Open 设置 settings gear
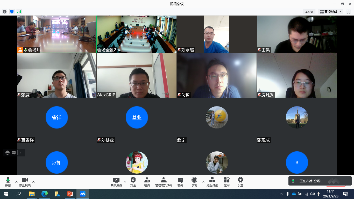Image resolution: width=354 pixels, height=199 pixels. point(240,182)
